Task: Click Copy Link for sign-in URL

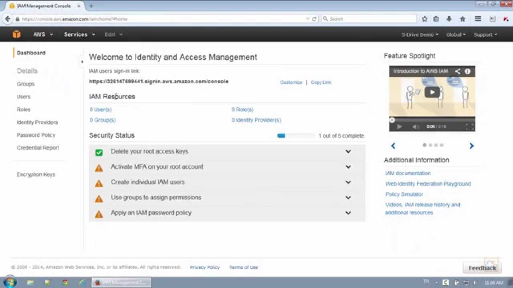Action: [321, 82]
